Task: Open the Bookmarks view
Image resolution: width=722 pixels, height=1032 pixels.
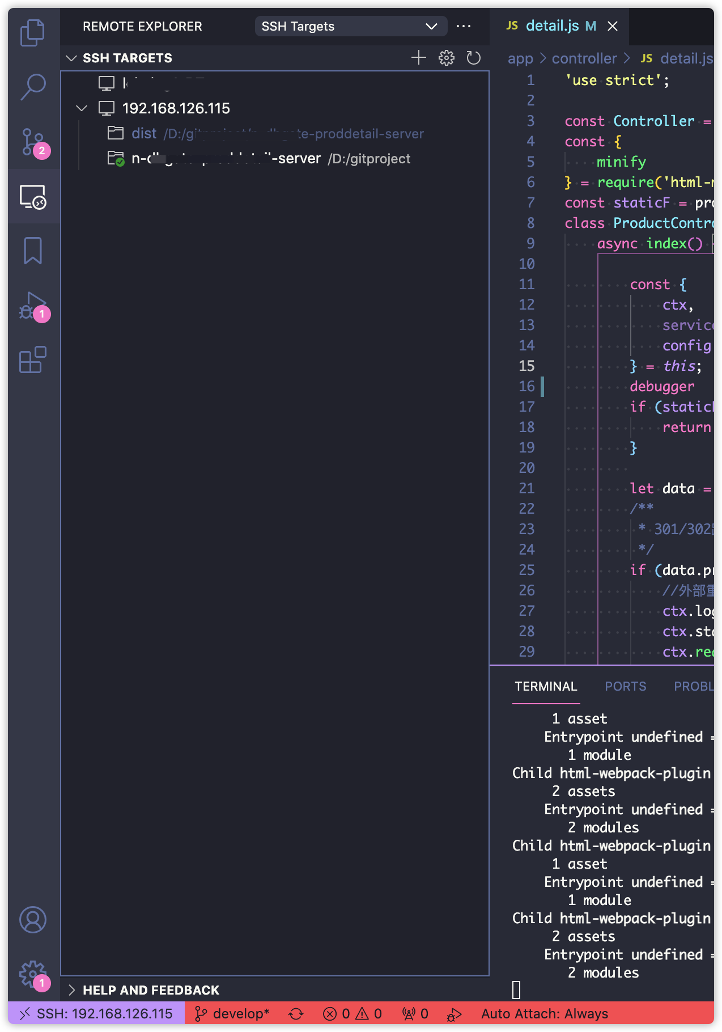Action: pos(33,251)
